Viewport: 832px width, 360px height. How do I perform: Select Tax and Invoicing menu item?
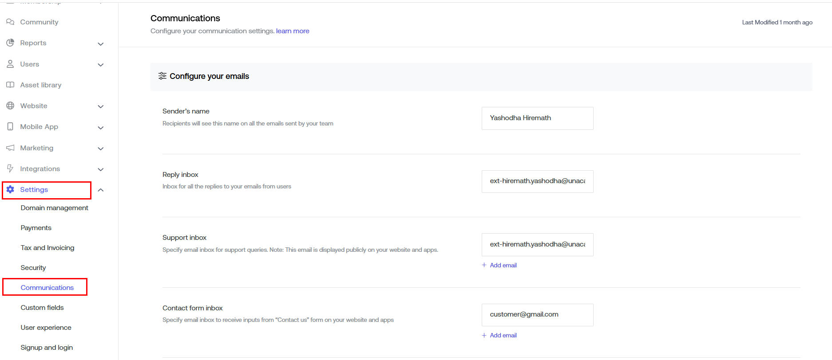pos(48,248)
